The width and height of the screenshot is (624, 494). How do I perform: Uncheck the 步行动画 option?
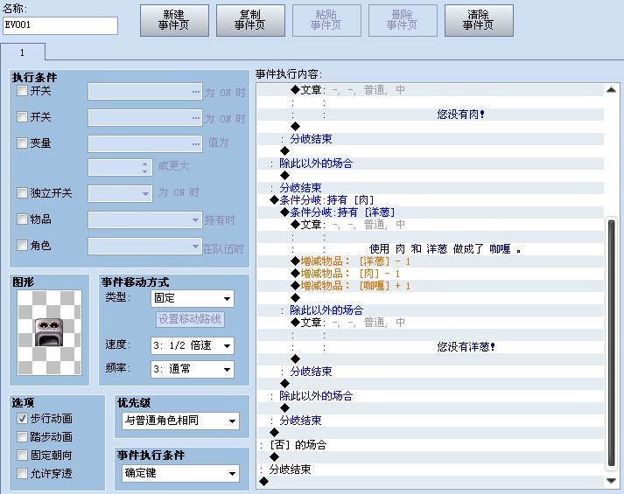pos(22,419)
